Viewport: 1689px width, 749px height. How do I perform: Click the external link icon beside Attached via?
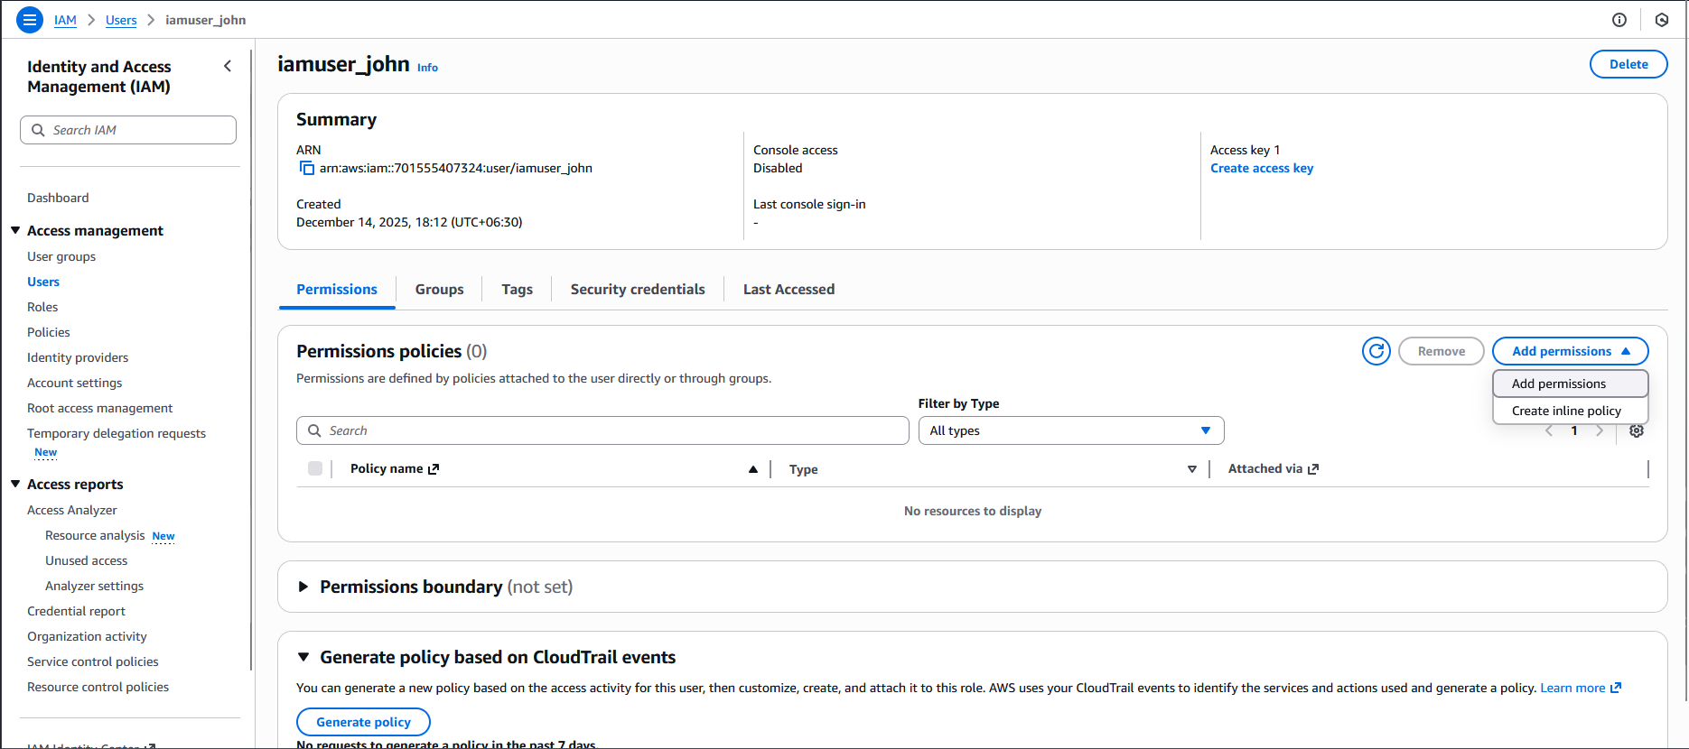pos(1313,469)
